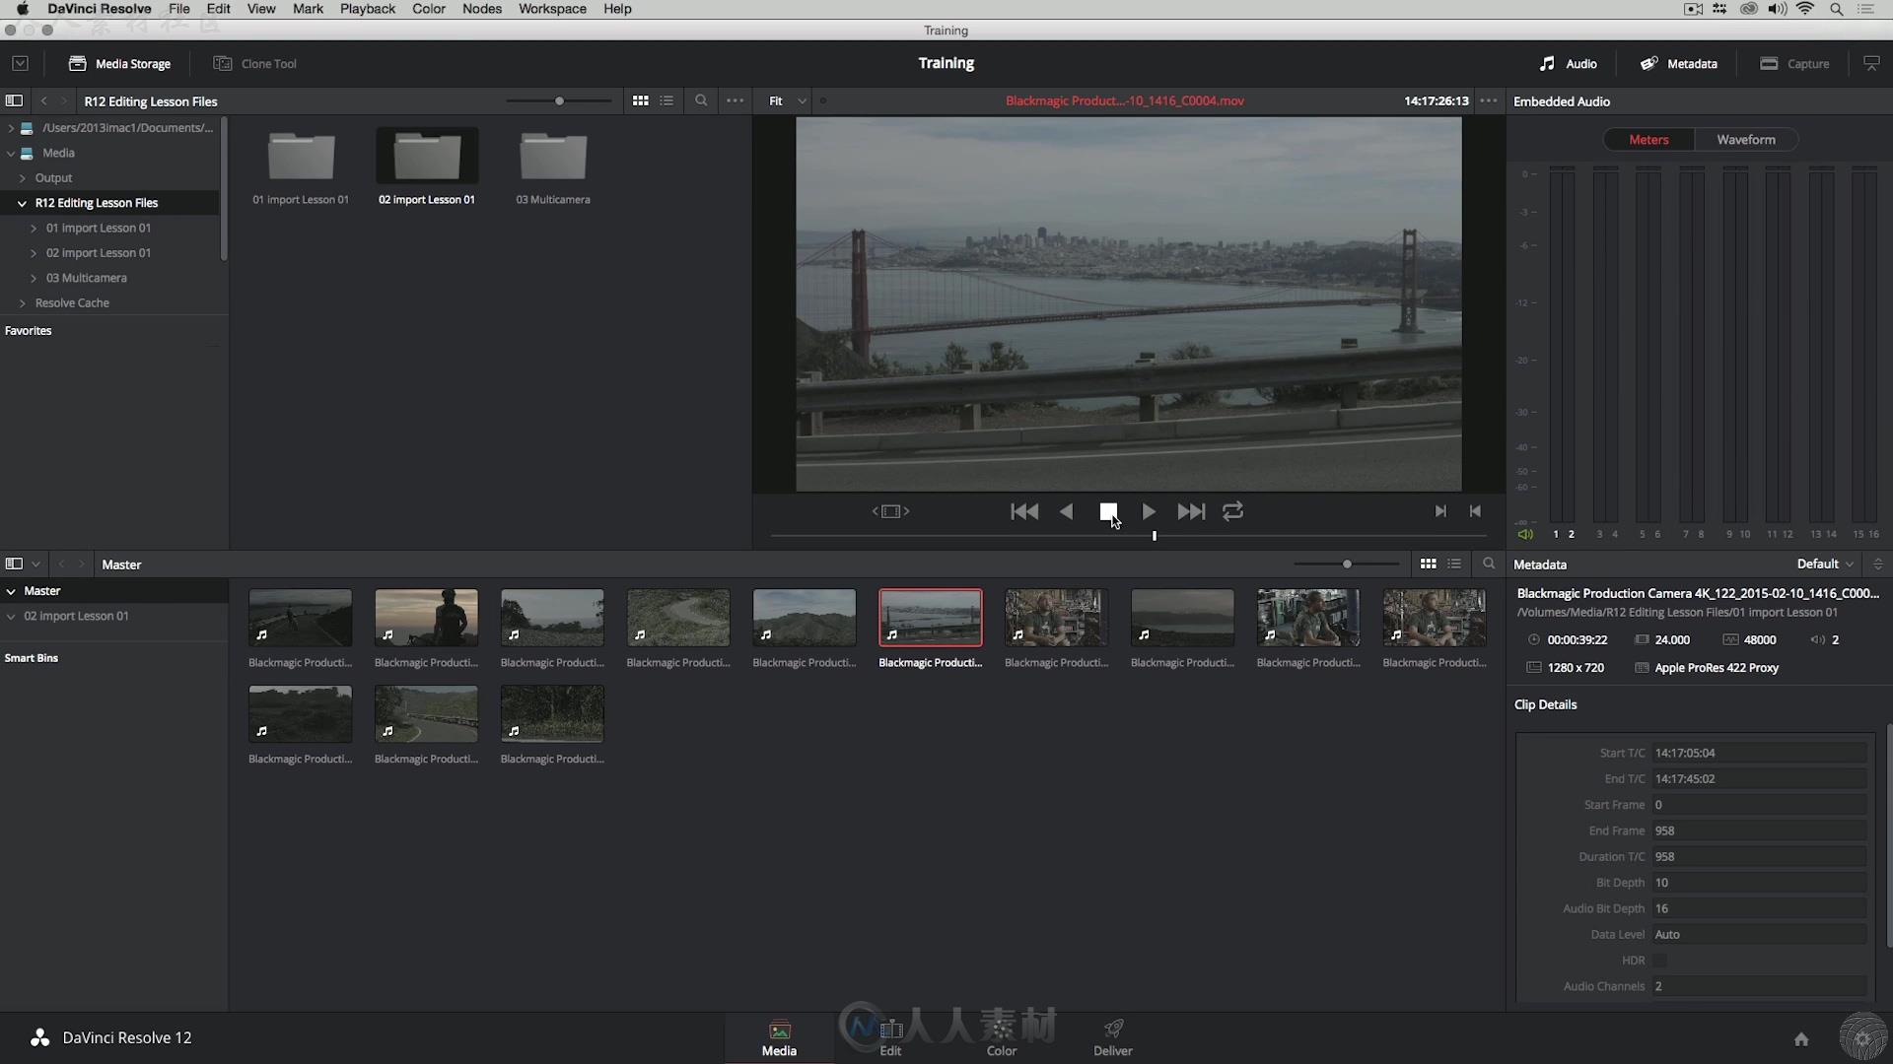The height and width of the screenshot is (1064, 1893).
Task: Expand Resolve Cache folder
Action: pyautogui.click(x=22, y=302)
